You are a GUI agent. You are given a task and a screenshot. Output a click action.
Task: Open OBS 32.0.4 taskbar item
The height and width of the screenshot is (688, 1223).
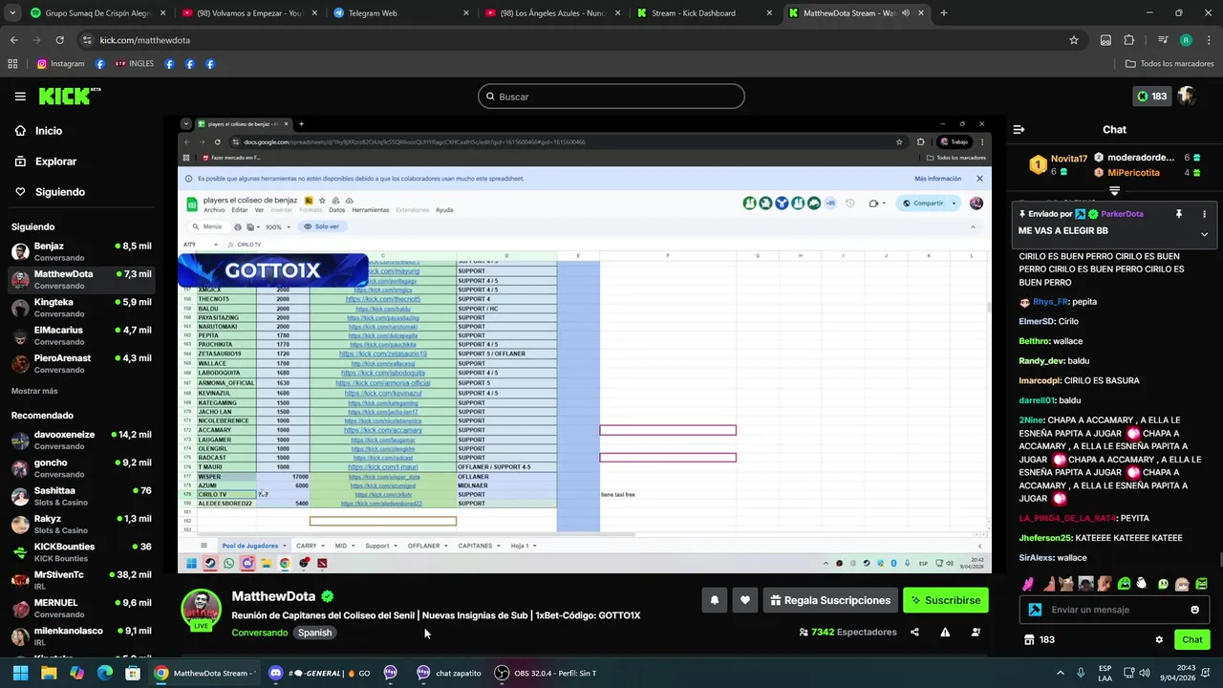[x=546, y=673]
